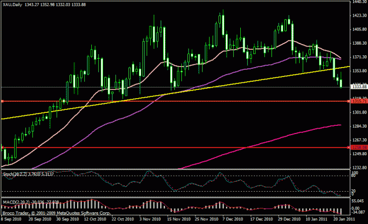Viewport: 368px width, 224px height.
Task: Click the 1388.30 price axis label
Action: 359,43
